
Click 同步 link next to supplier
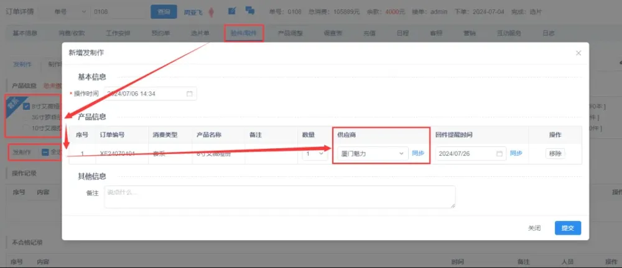418,153
